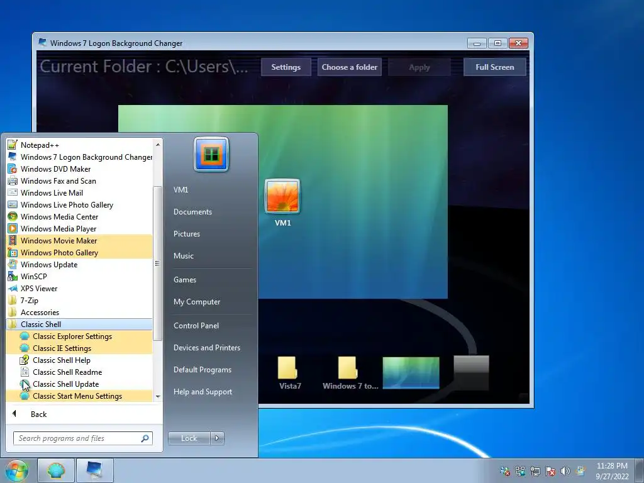Open the shutdown options arrow next to Lock

(217, 438)
